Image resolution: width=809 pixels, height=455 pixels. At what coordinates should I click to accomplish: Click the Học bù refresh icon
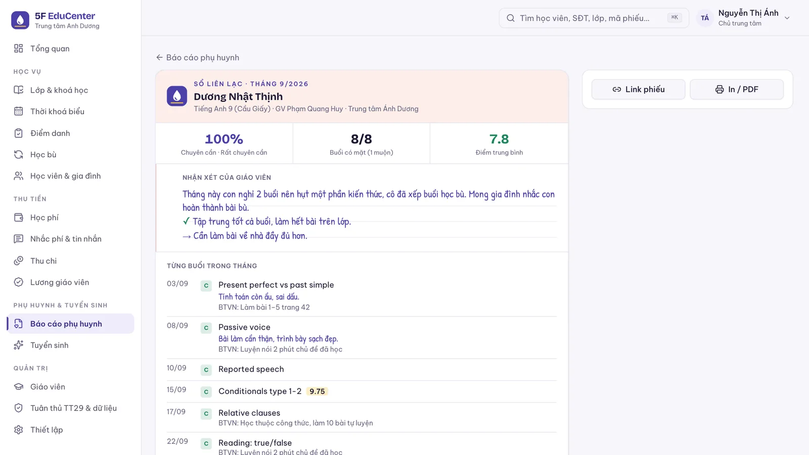(19, 155)
